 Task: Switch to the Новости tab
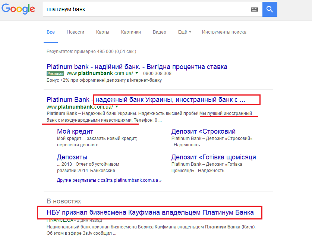tap(75, 32)
